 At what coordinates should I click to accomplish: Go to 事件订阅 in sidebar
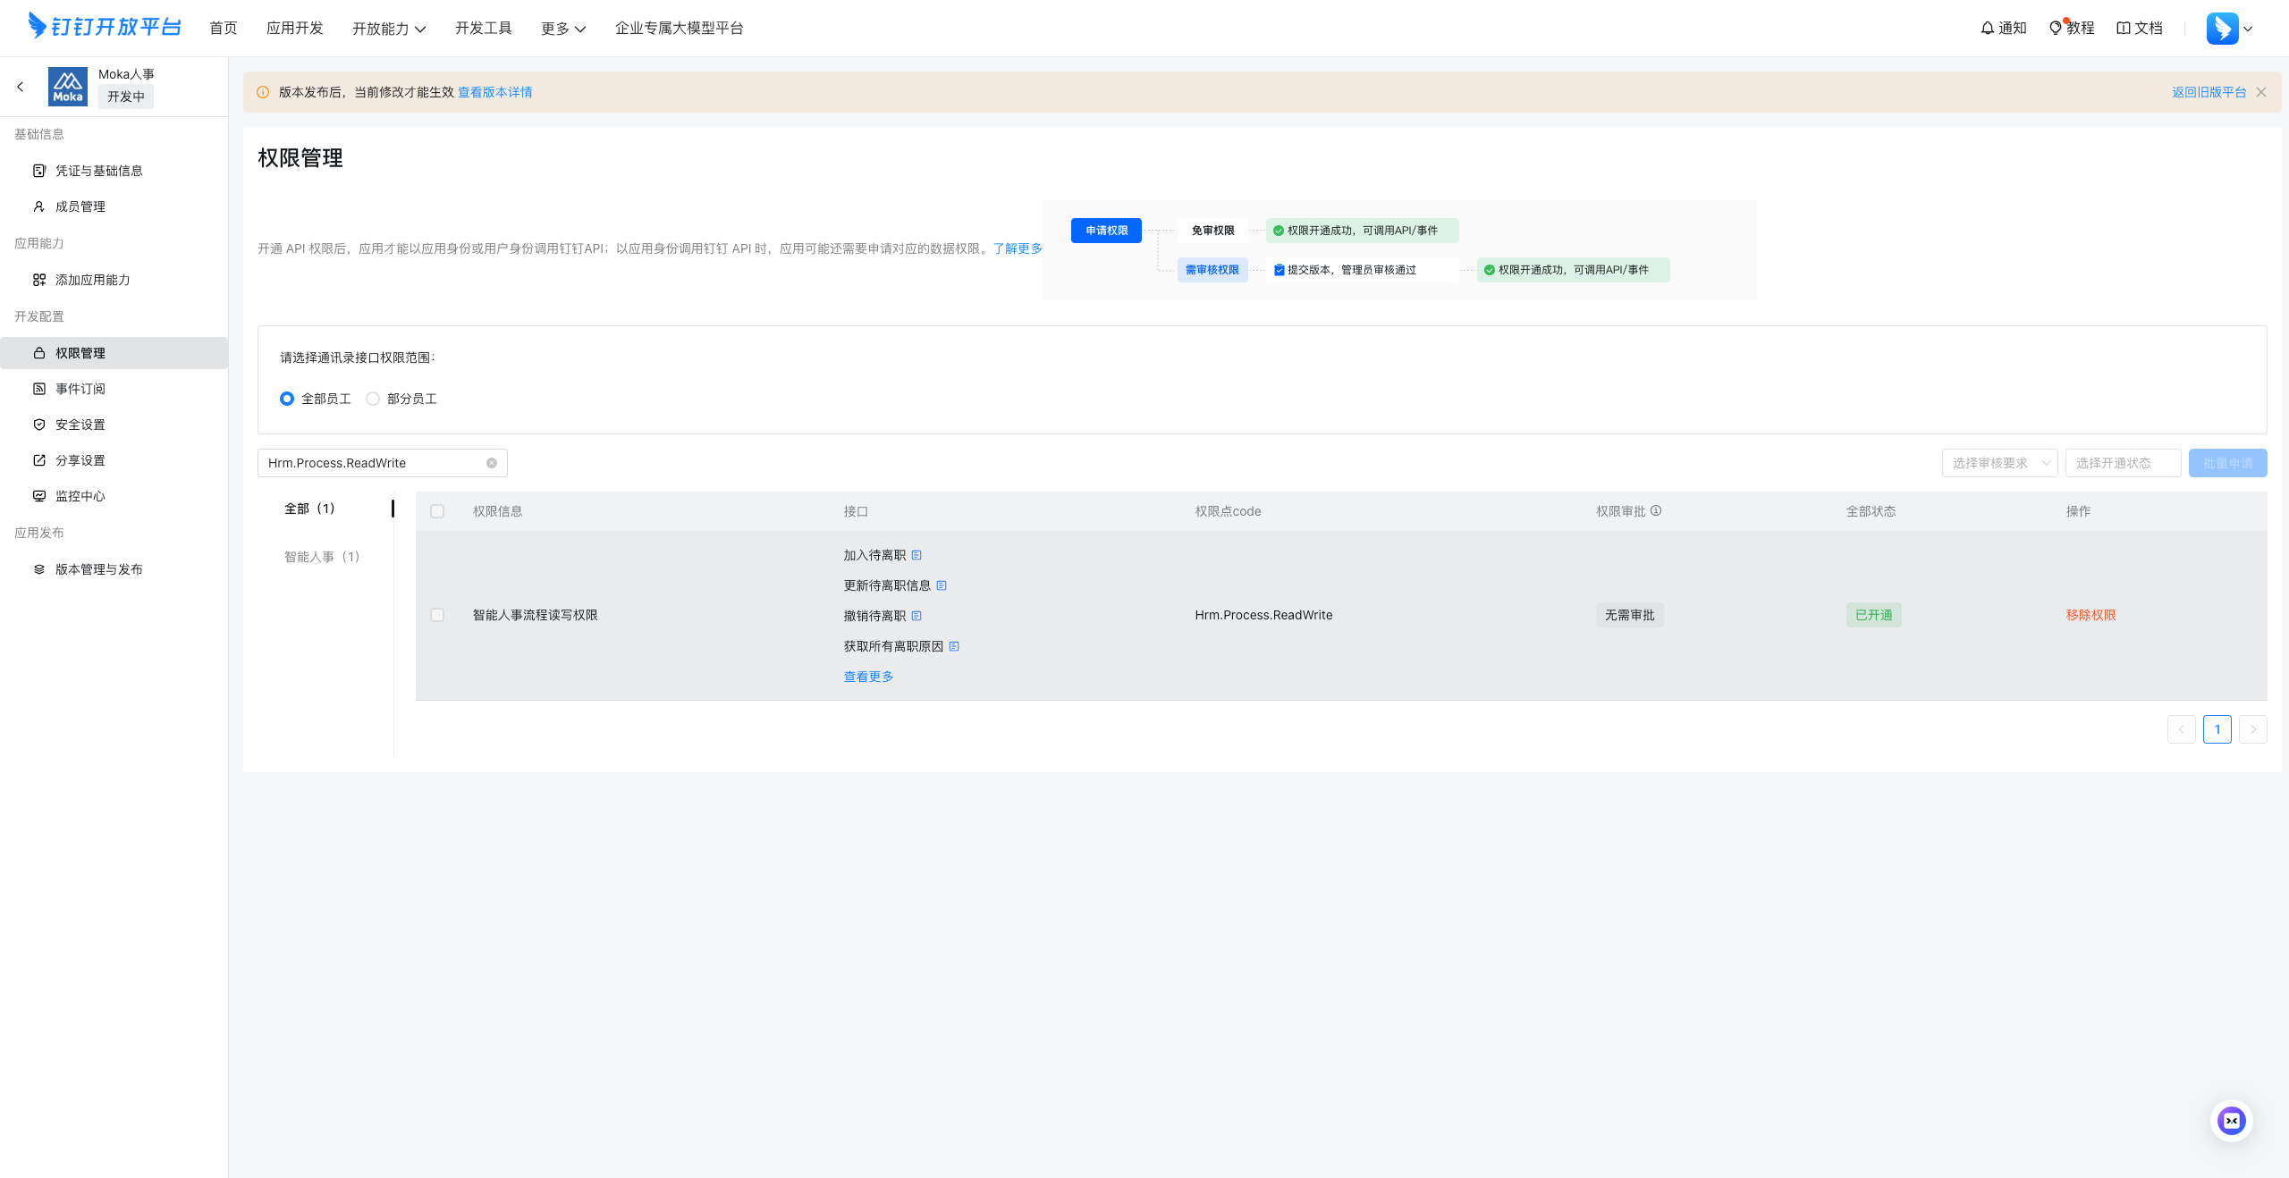80,389
